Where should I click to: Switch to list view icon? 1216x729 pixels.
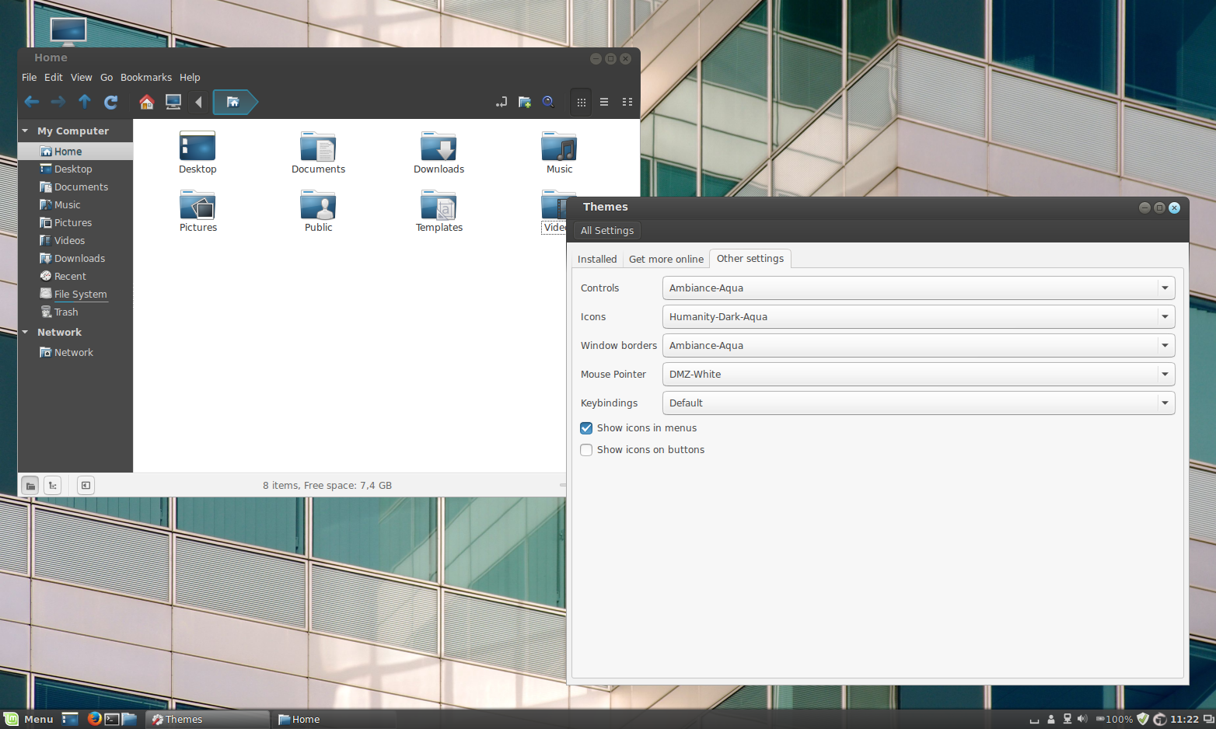(x=604, y=102)
